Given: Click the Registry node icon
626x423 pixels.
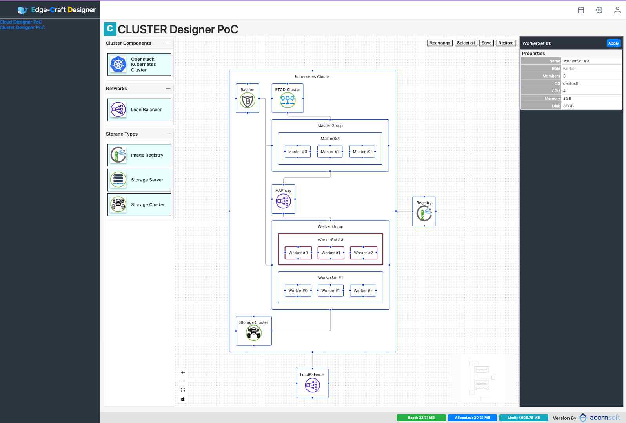Looking at the screenshot, I should (x=424, y=214).
